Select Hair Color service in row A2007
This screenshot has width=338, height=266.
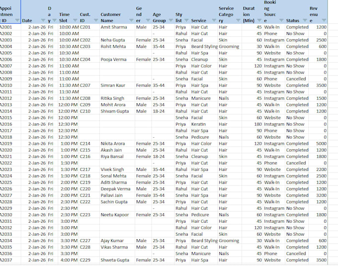[x=204, y=66]
